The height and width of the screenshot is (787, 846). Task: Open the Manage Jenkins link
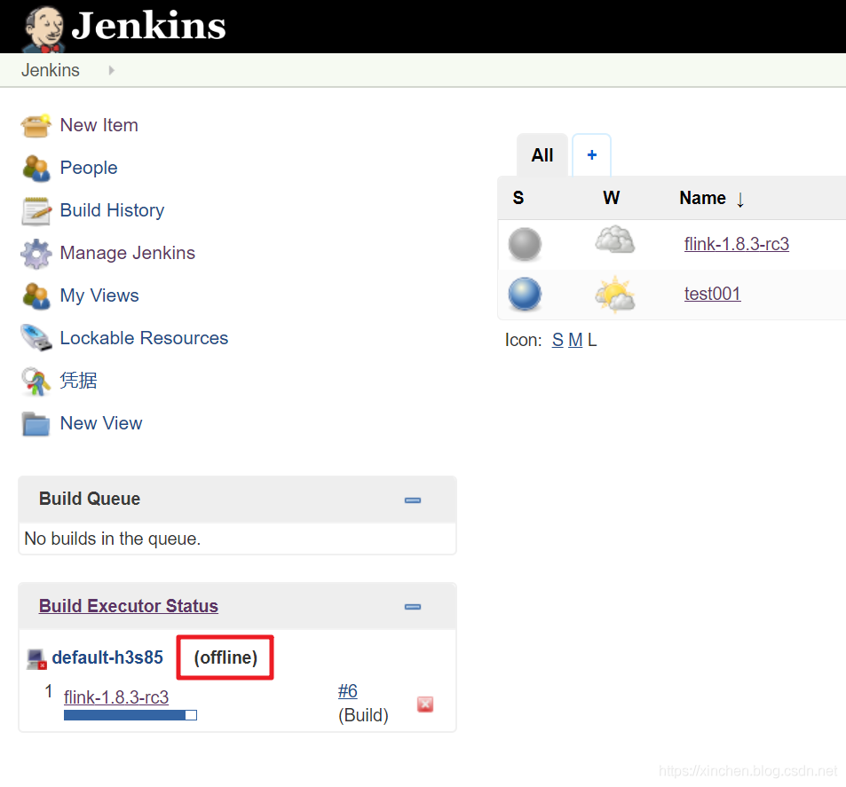pos(127,253)
